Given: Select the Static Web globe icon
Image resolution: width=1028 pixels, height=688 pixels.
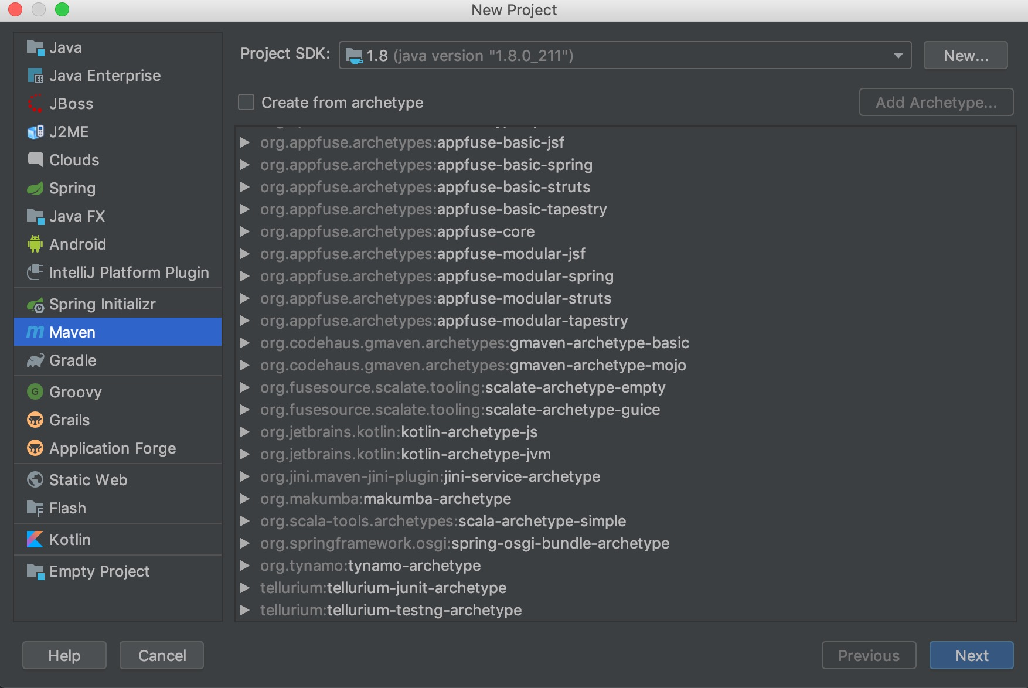Looking at the screenshot, I should click(35, 480).
